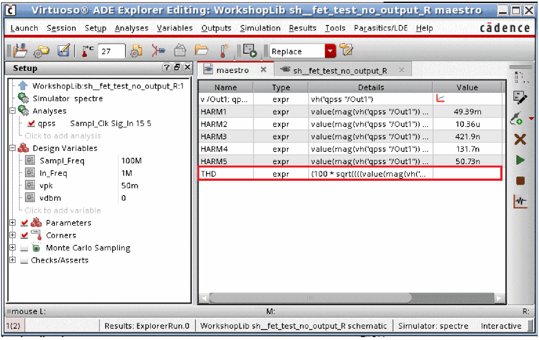Expand the Corners tree node
Image resolution: width=539 pixels, height=340 pixels.
[12, 235]
